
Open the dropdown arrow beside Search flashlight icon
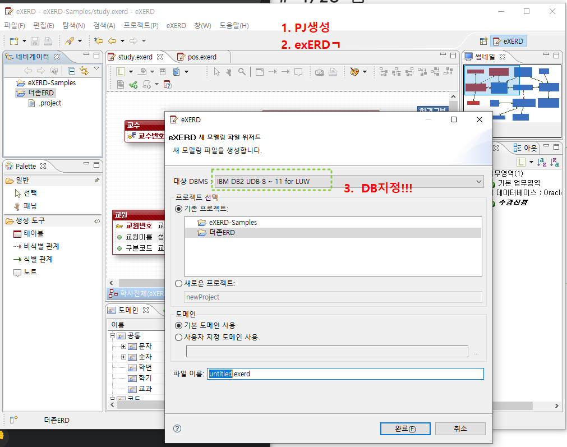coord(80,41)
